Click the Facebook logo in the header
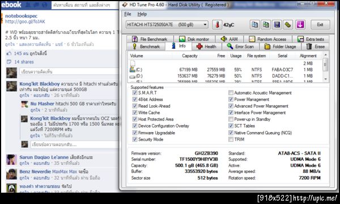The height and width of the screenshot is (204, 340). tap(11, 5)
